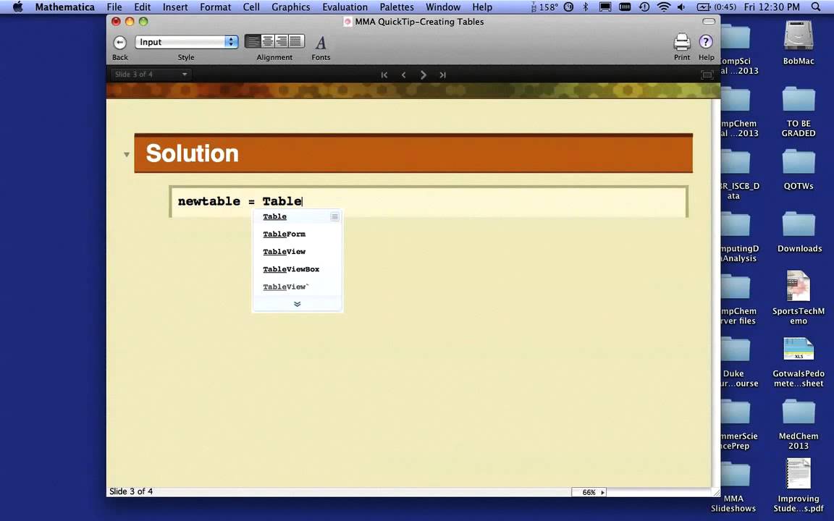
Task: Expand more autocomplete suggestions chevron
Action: click(x=298, y=304)
